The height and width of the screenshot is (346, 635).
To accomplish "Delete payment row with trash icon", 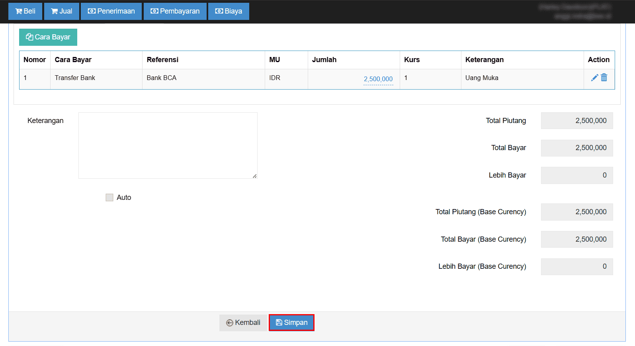I will 604,78.
